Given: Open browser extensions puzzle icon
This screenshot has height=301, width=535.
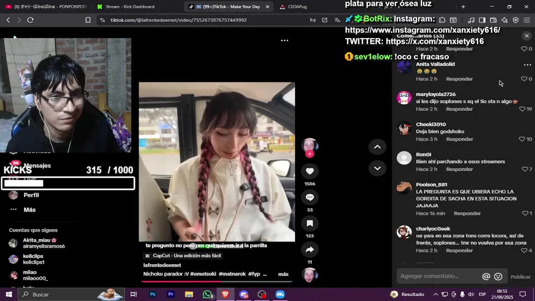Looking at the screenshot, I should coord(442,20).
